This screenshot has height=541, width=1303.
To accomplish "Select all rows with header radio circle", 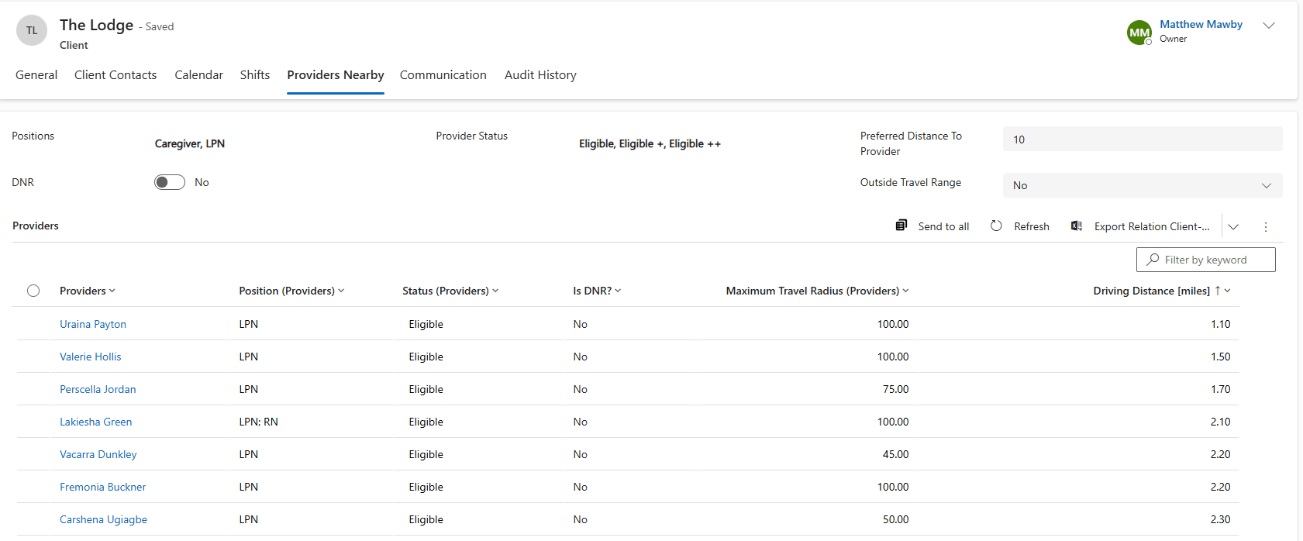I will [x=33, y=291].
